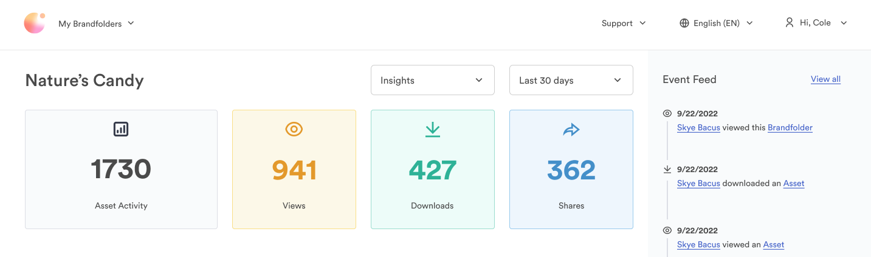Click the Brandfolder gradient logo
The width and height of the screenshot is (871, 257).
(x=35, y=23)
